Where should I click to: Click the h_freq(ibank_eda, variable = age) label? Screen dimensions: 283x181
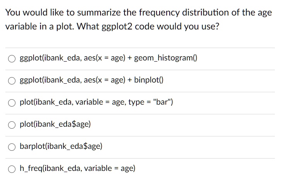[77, 168]
